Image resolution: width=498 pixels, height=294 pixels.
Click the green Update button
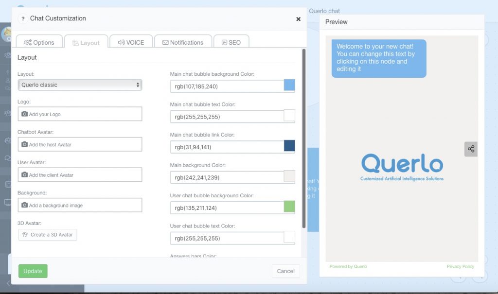tap(33, 271)
